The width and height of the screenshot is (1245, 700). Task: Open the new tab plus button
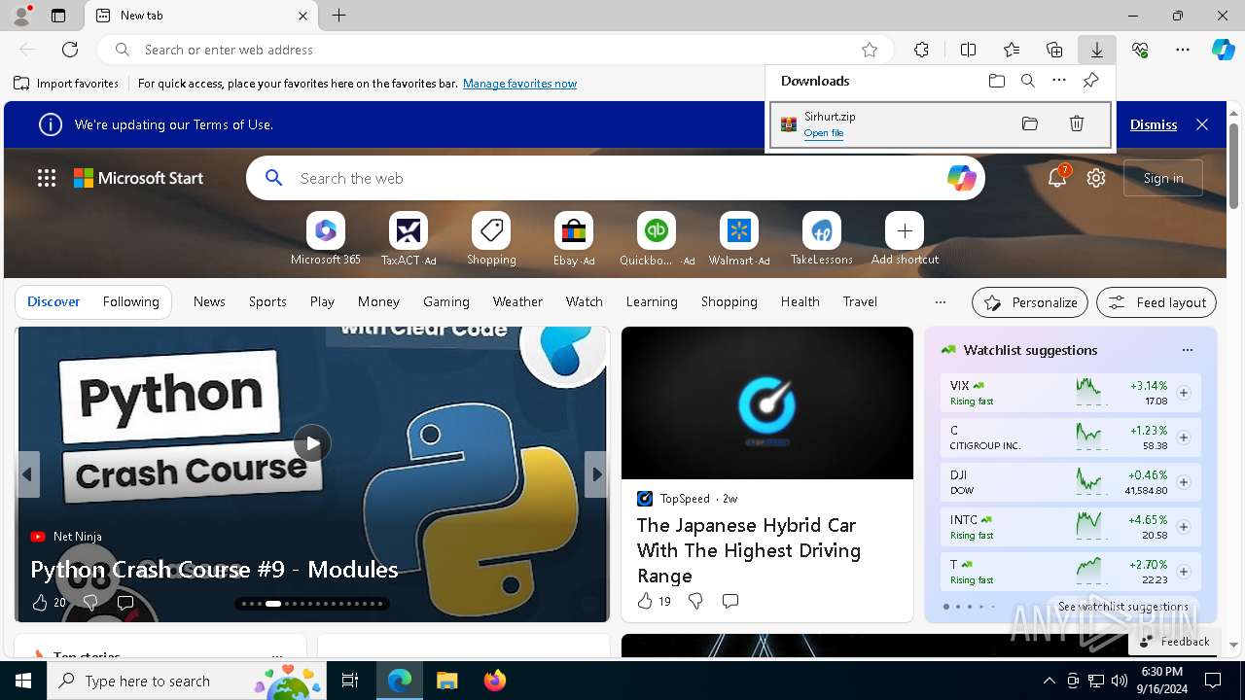[x=338, y=16]
